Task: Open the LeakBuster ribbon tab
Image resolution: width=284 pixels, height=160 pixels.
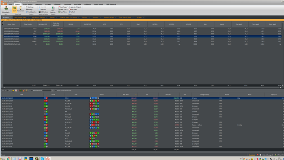Action: tap(88, 4)
